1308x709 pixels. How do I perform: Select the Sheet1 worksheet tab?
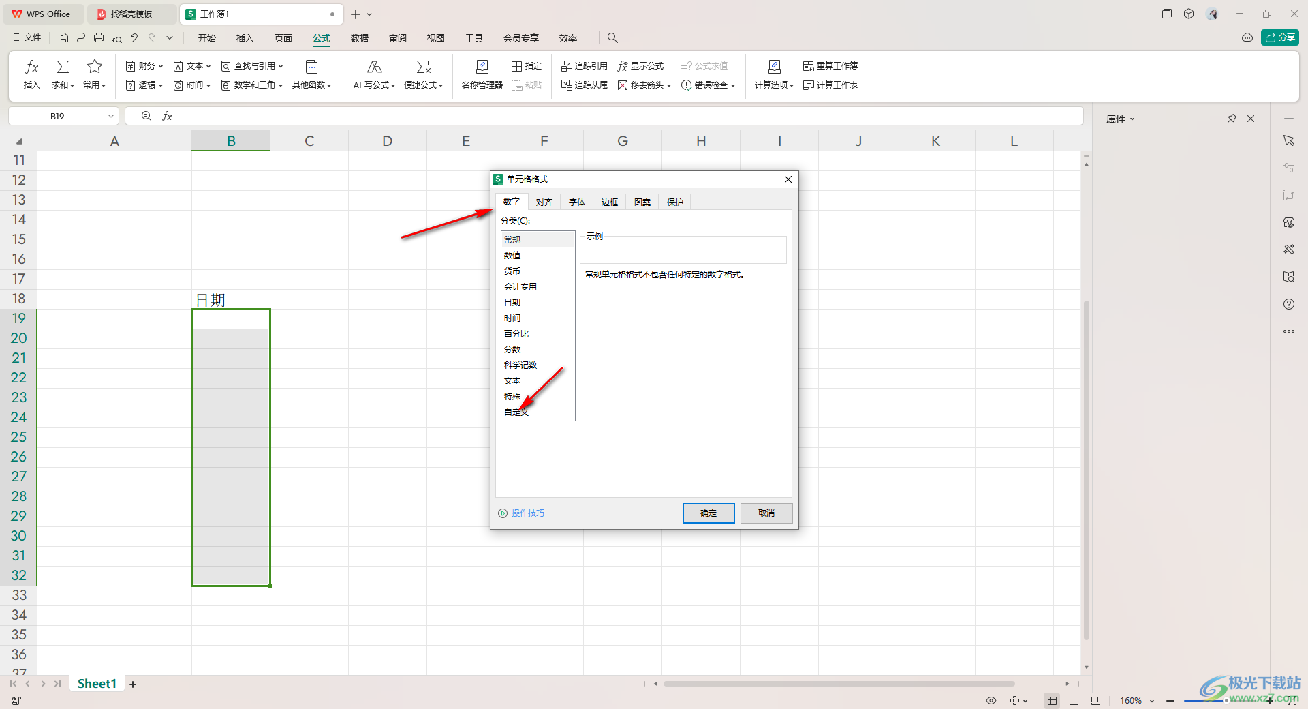[x=97, y=684]
